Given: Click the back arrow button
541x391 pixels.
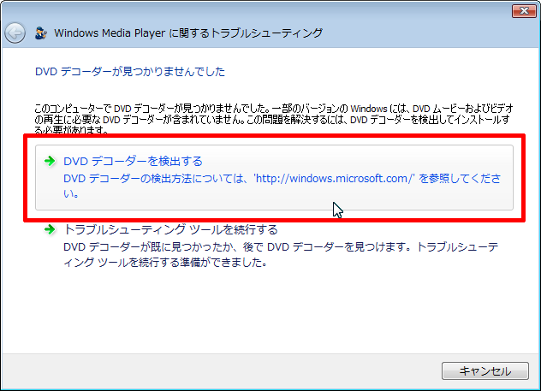Looking at the screenshot, I should click(15, 33).
